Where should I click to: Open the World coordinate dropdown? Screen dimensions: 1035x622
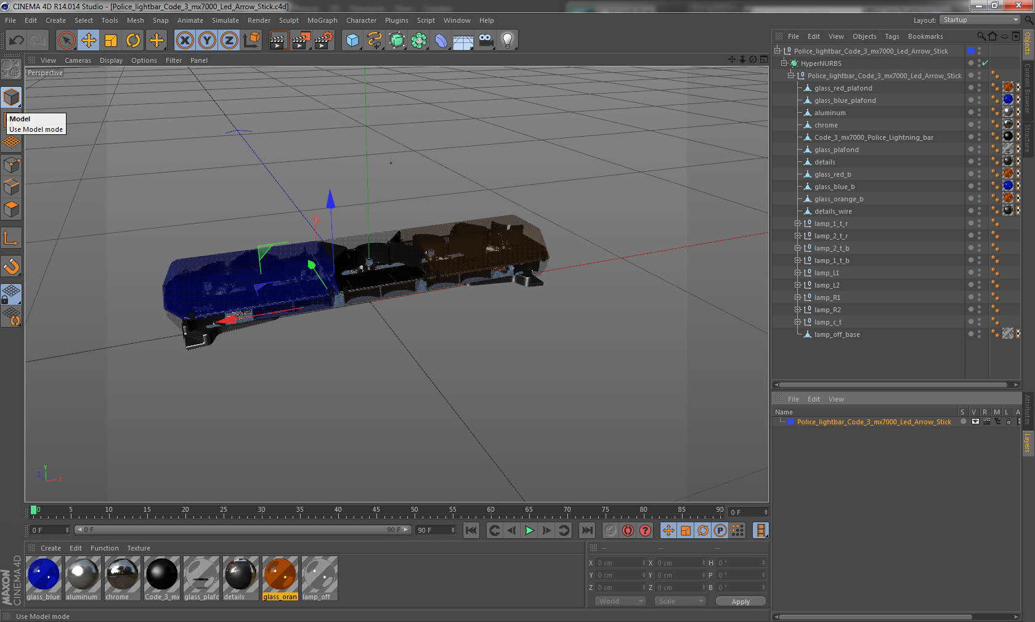[x=620, y=601]
